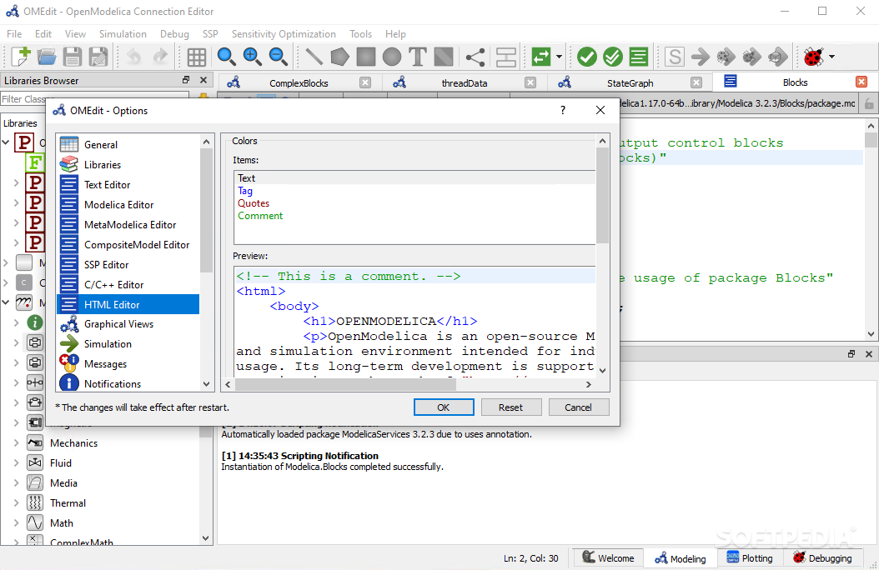Click the Zoom In magnifier icon
879x570 pixels.
coord(252,57)
